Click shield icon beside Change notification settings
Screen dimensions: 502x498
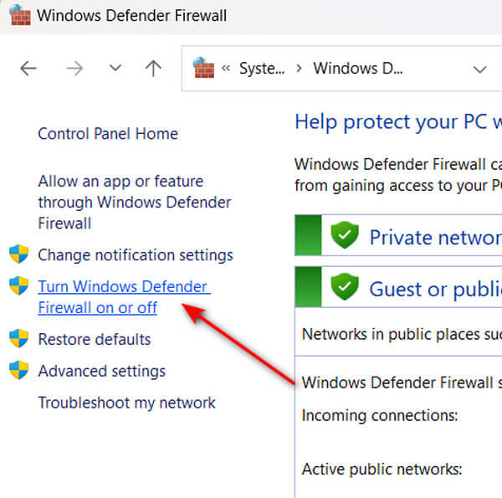(19, 254)
